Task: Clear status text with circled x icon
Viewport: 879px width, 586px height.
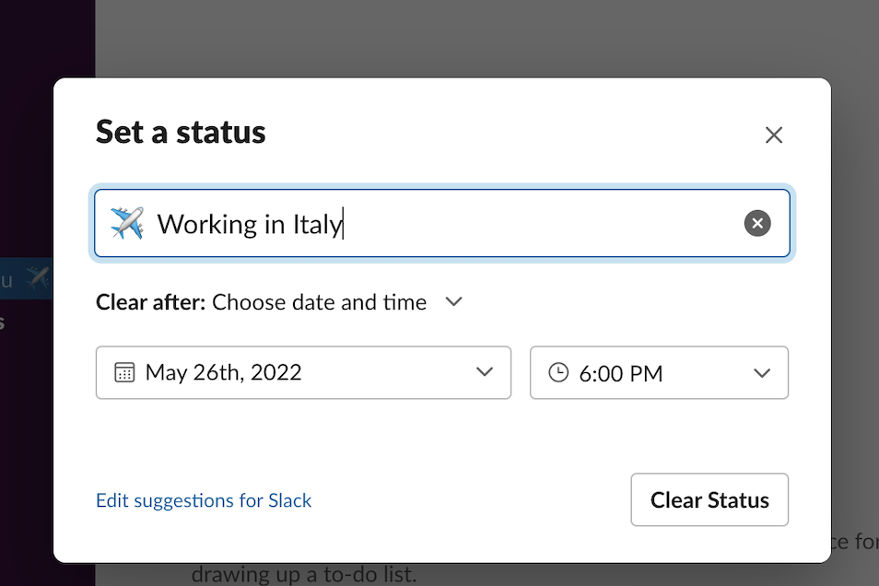Action: 757,223
